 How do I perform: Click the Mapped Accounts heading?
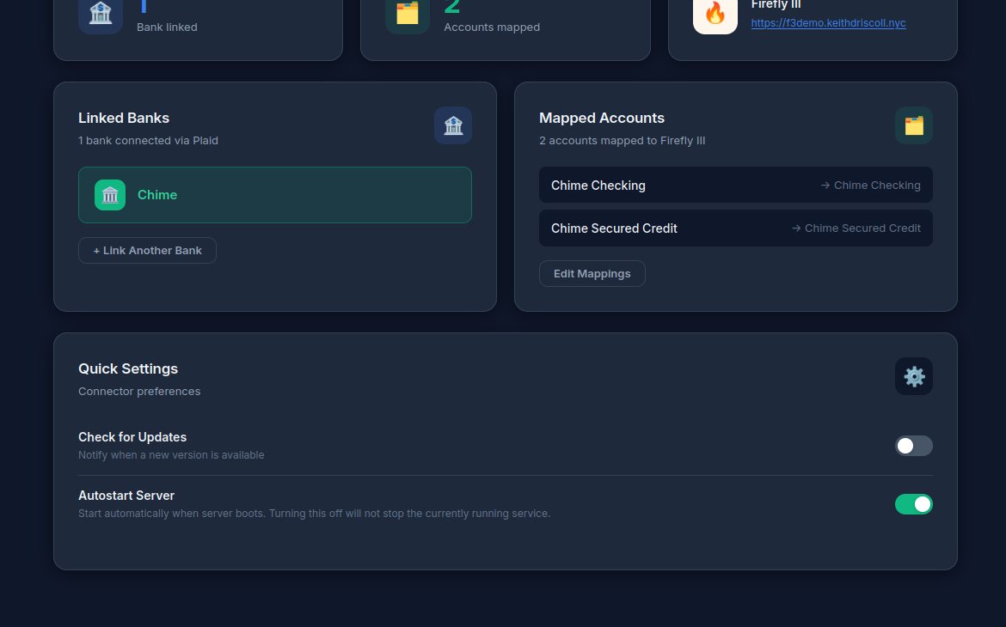pos(602,118)
